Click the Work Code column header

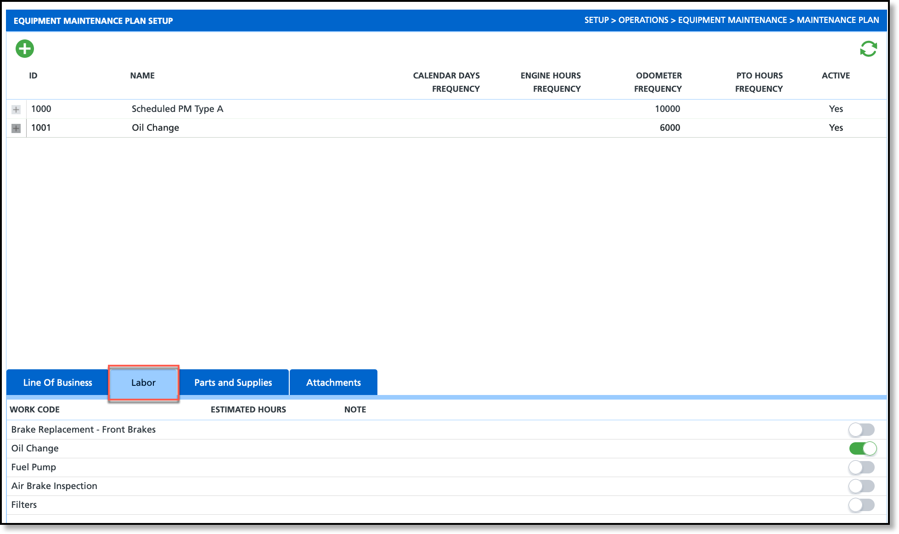pos(35,410)
